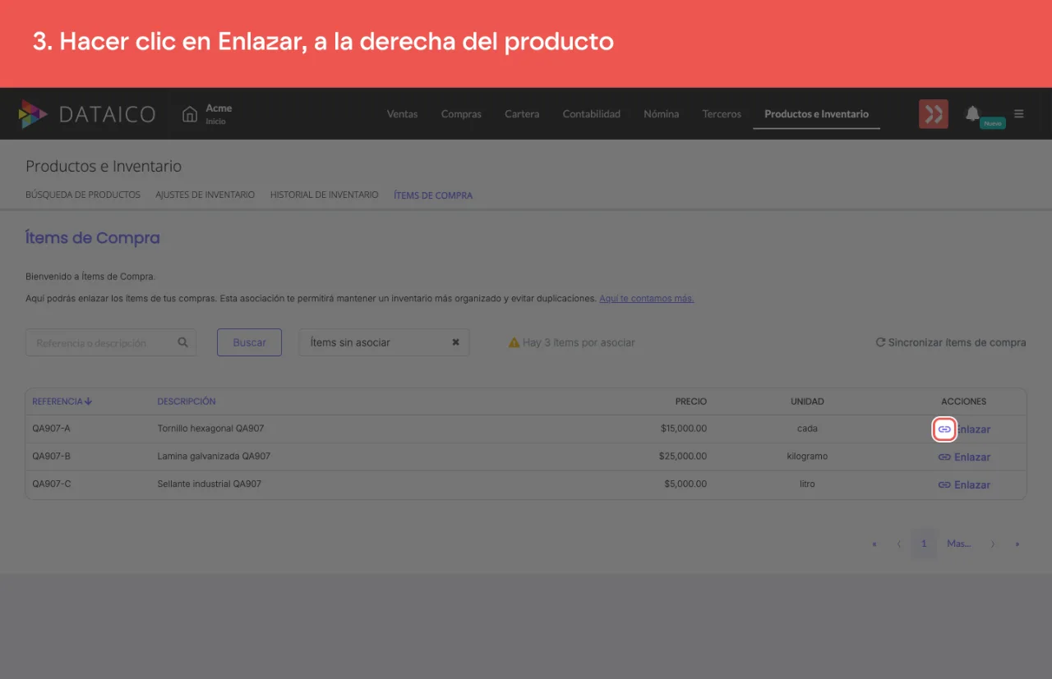The height and width of the screenshot is (679, 1052).
Task: Open the Contabilidad menu
Action: pos(591,114)
